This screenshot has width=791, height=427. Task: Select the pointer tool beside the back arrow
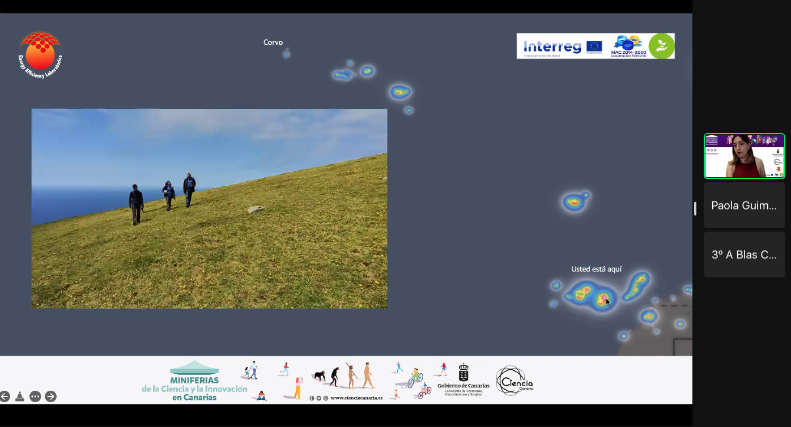pos(20,396)
